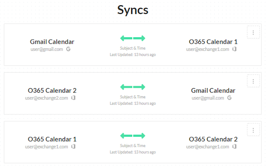
Task: Click the Office icon beside user@exchange2.com in third sync
Action: (x=234, y=147)
